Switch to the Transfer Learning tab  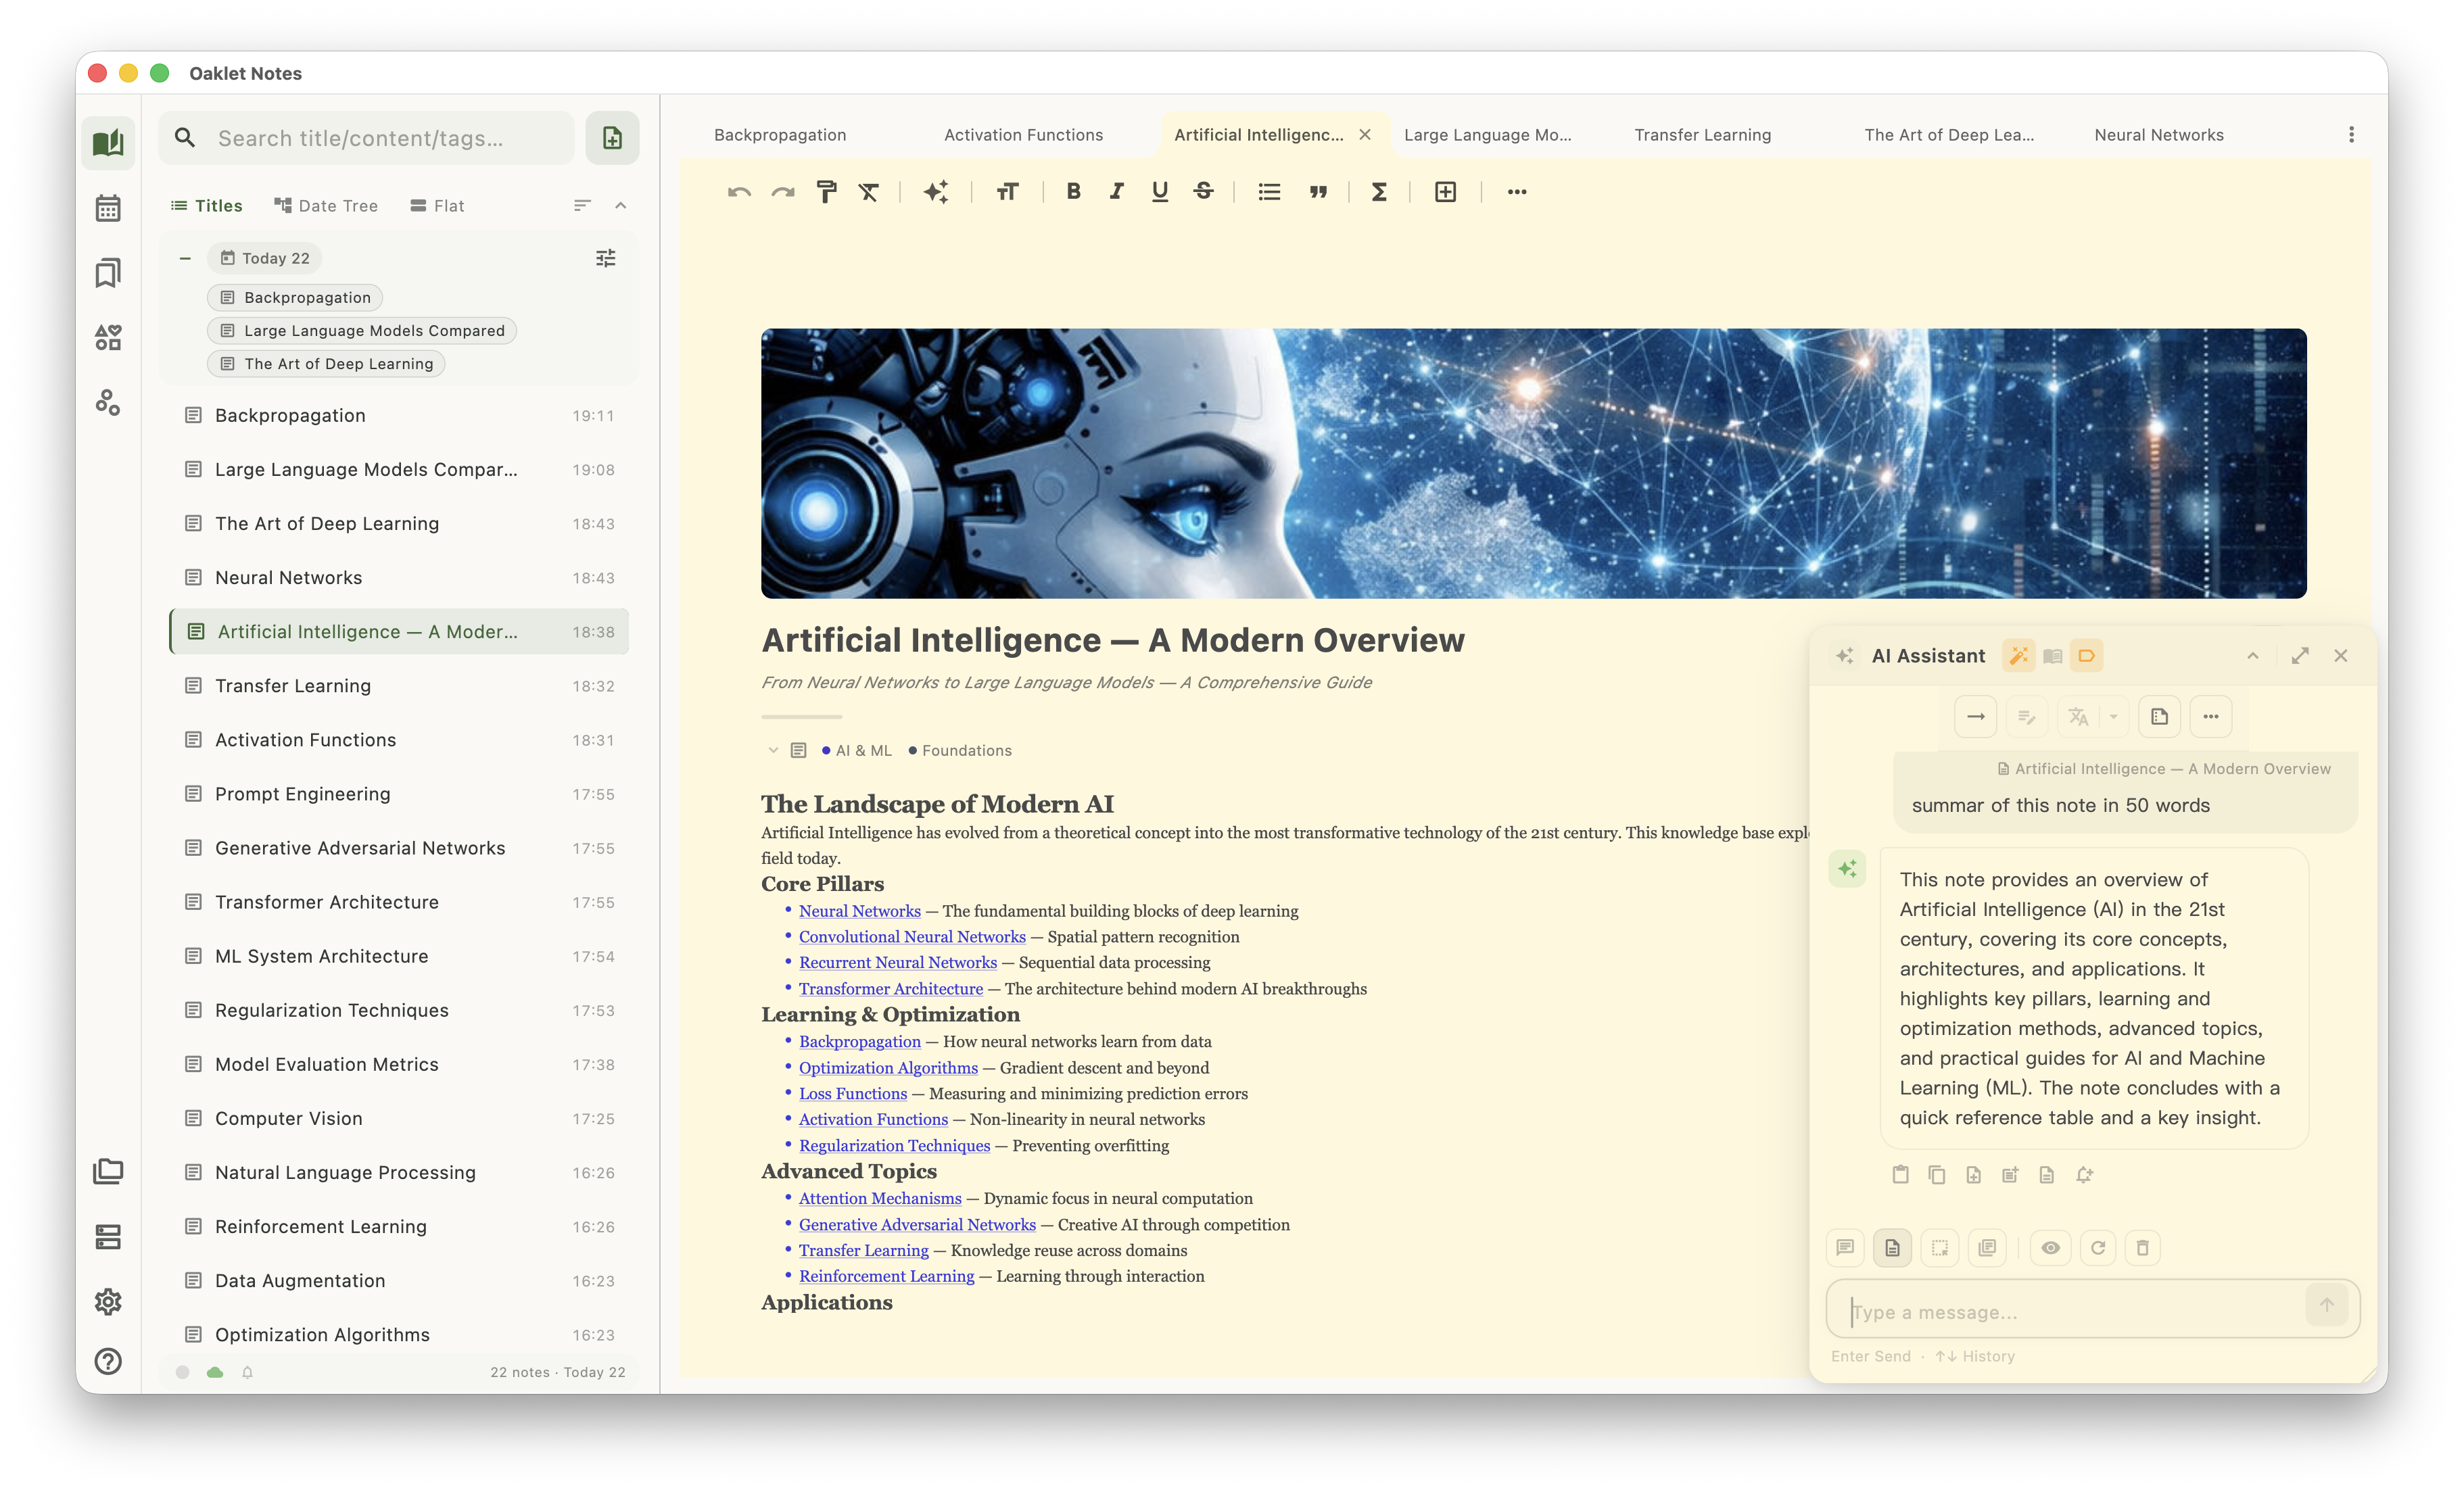point(1703,135)
